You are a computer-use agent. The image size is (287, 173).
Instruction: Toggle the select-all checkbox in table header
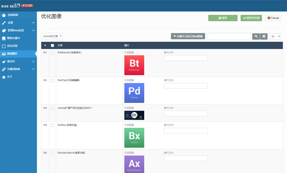[x=52, y=46]
